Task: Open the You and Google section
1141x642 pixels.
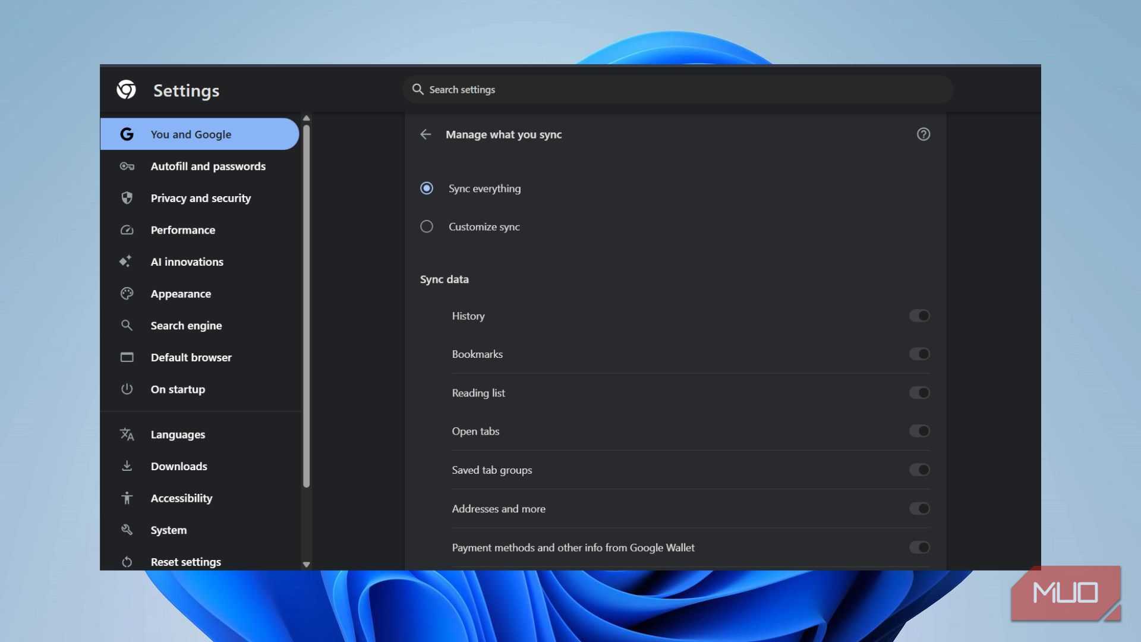Action: point(200,134)
